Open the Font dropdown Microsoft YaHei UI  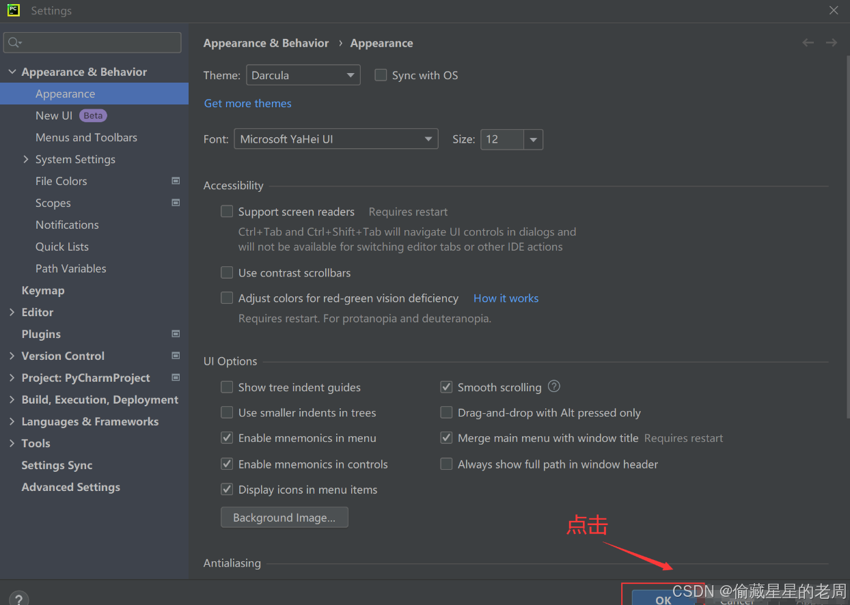(x=336, y=139)
